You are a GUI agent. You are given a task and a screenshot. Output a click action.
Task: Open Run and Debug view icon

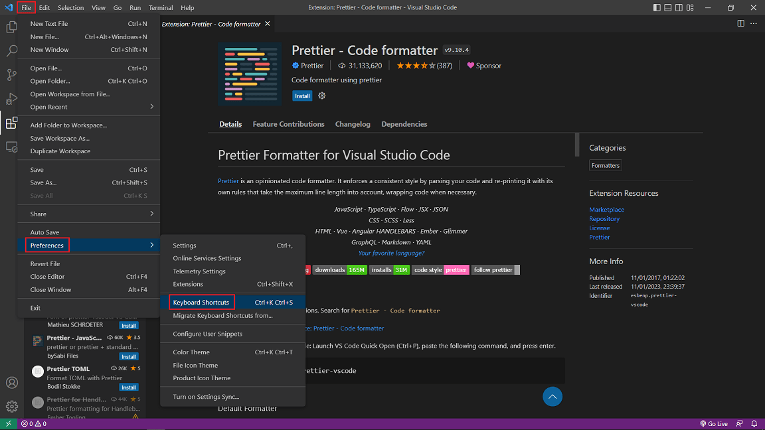click(x=12, y=98)
